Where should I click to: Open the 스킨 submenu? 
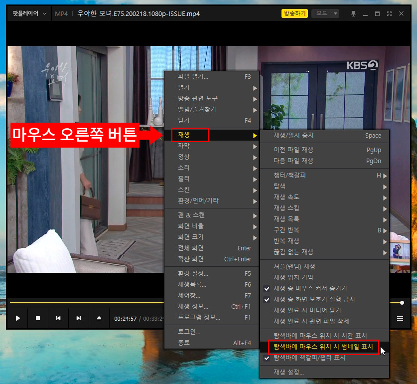coord(212,190)
